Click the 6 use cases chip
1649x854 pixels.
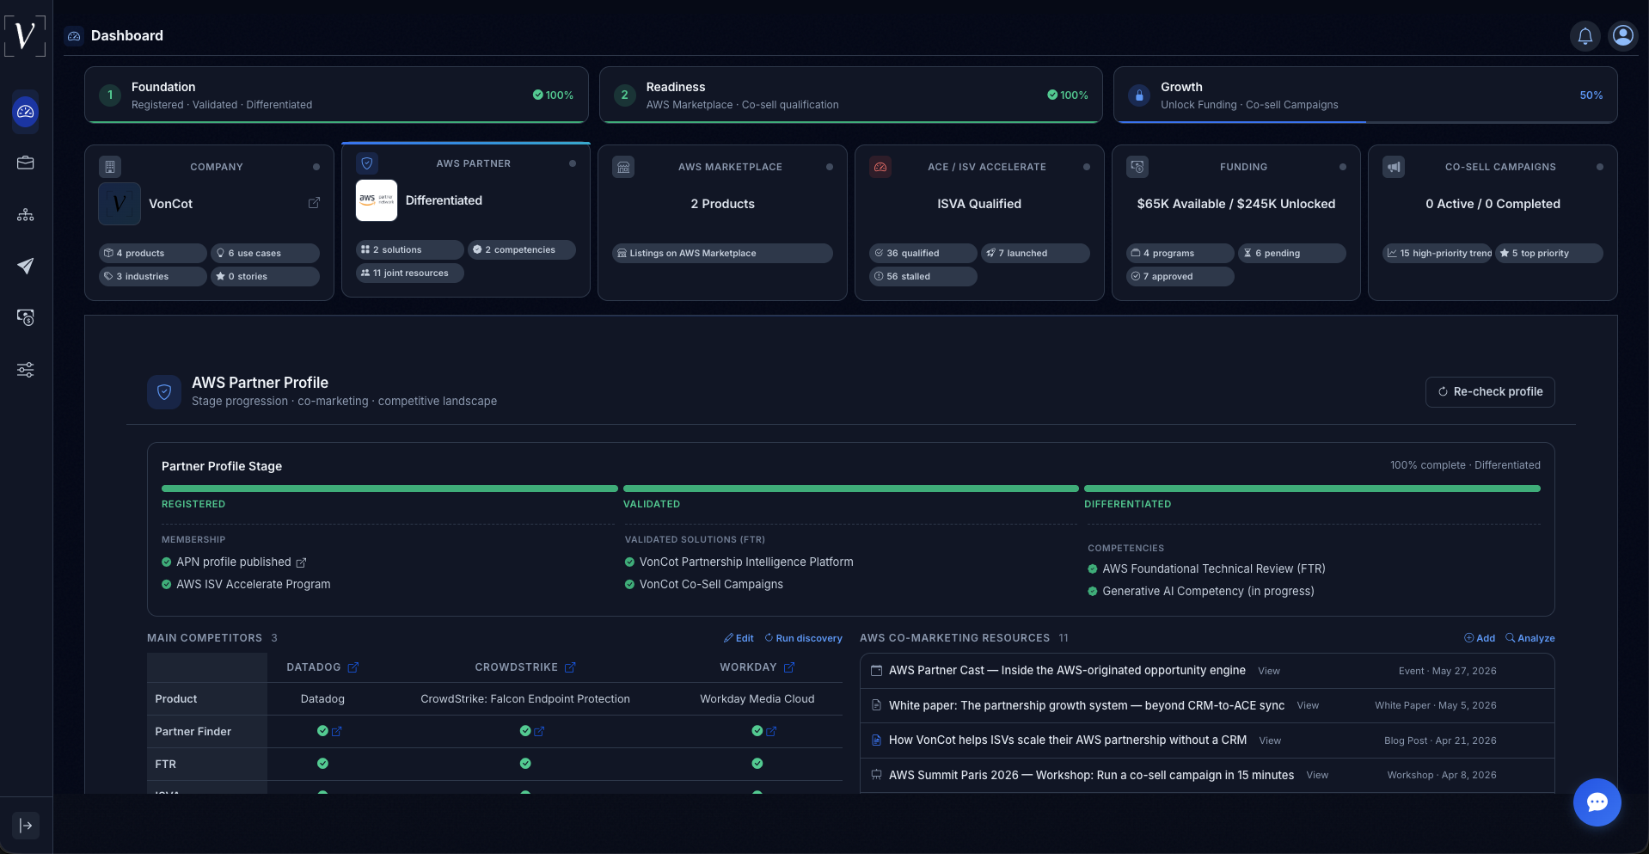point(265,253)
